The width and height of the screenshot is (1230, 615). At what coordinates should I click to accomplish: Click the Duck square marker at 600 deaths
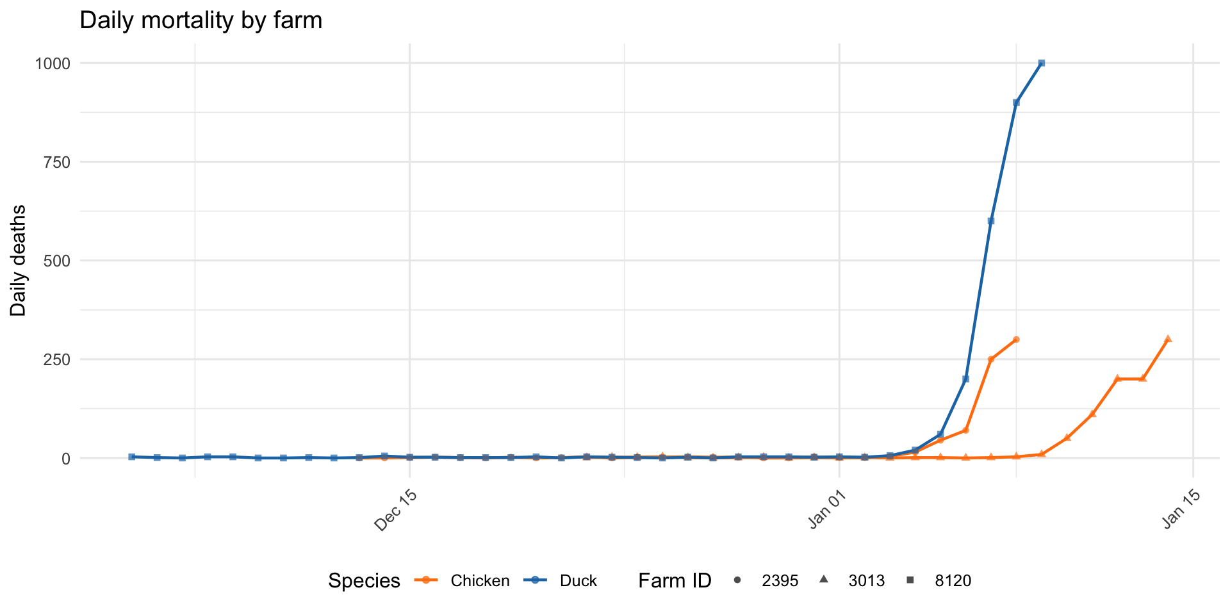click(x=990, y=221)
